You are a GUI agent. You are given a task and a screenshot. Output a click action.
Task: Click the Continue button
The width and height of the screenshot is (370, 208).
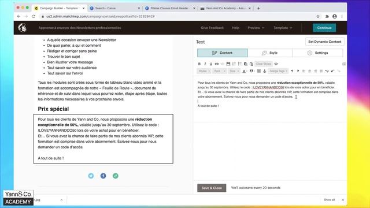(x=324, y=28)
